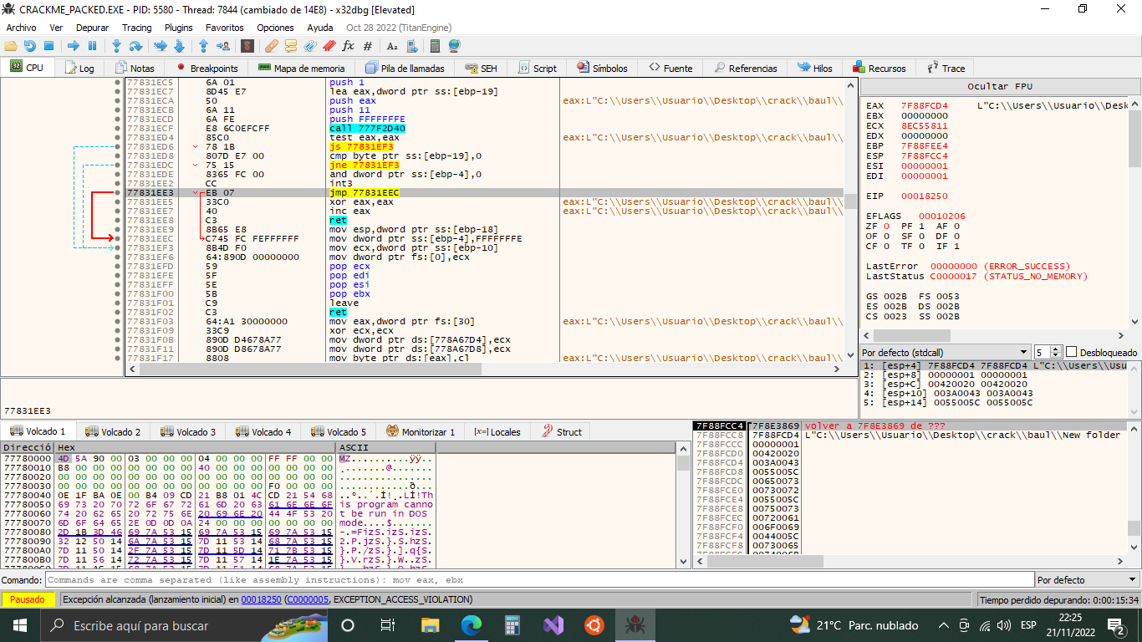Open folder icon to load a file

tap(11, 46)
